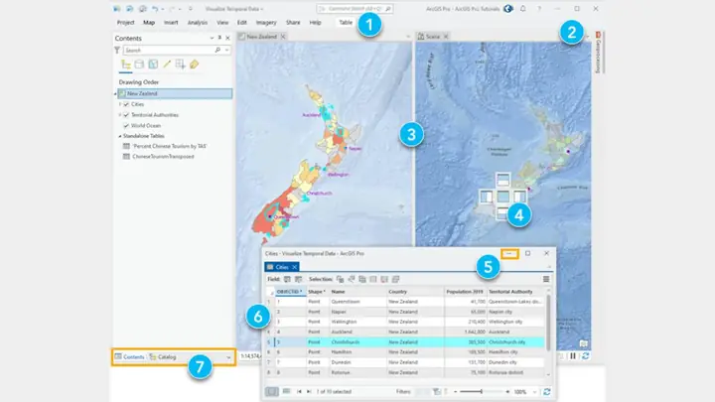Toggle Show All Records view button
Screen dimensions: 715x402
pyautogui.click(x=272, y=391)
